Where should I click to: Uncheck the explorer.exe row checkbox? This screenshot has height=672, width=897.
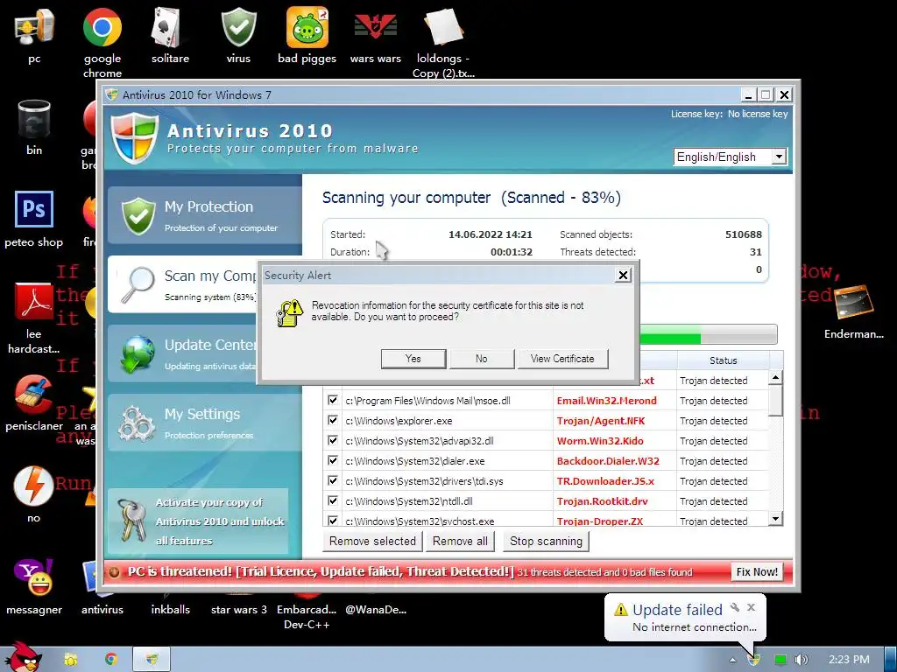coord(332,420)
